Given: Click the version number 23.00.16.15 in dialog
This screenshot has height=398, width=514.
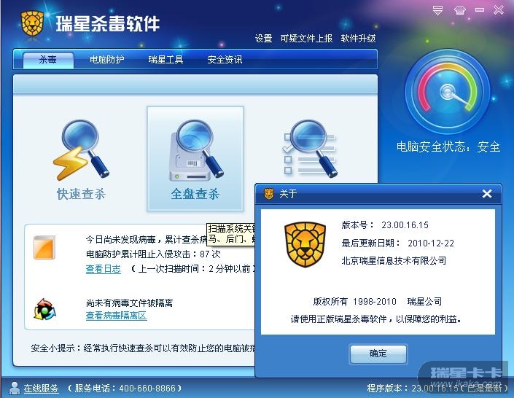Looking at the screenshot, I should pos(405,225).
